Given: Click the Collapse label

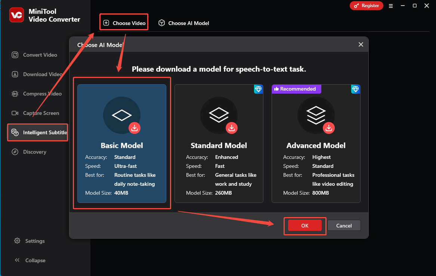Looking at the screenshot, I should 35,260.
